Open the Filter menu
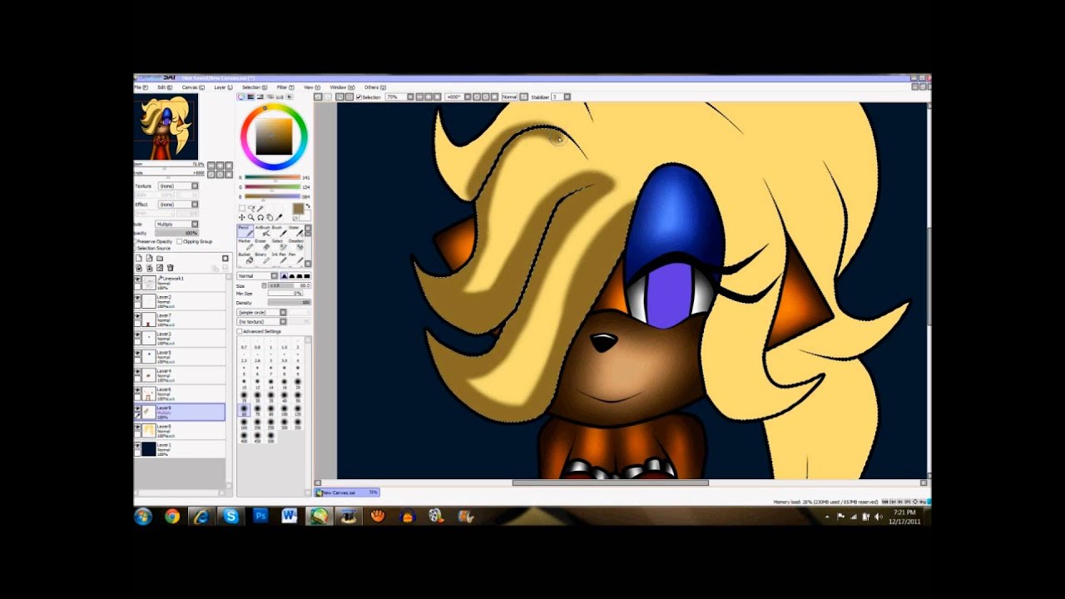This screenshot has height=599, width=1065. 285,87
